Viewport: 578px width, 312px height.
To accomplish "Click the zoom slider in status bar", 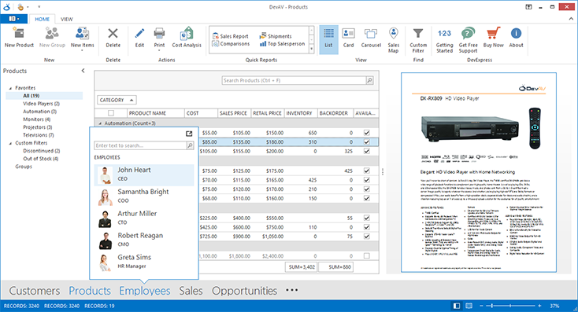I will click(510, 306).
